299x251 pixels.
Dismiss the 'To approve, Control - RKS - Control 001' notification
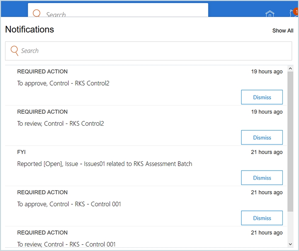click(x=262, y=218)
